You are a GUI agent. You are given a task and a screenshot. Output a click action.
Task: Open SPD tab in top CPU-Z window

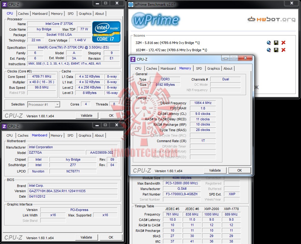70,14
